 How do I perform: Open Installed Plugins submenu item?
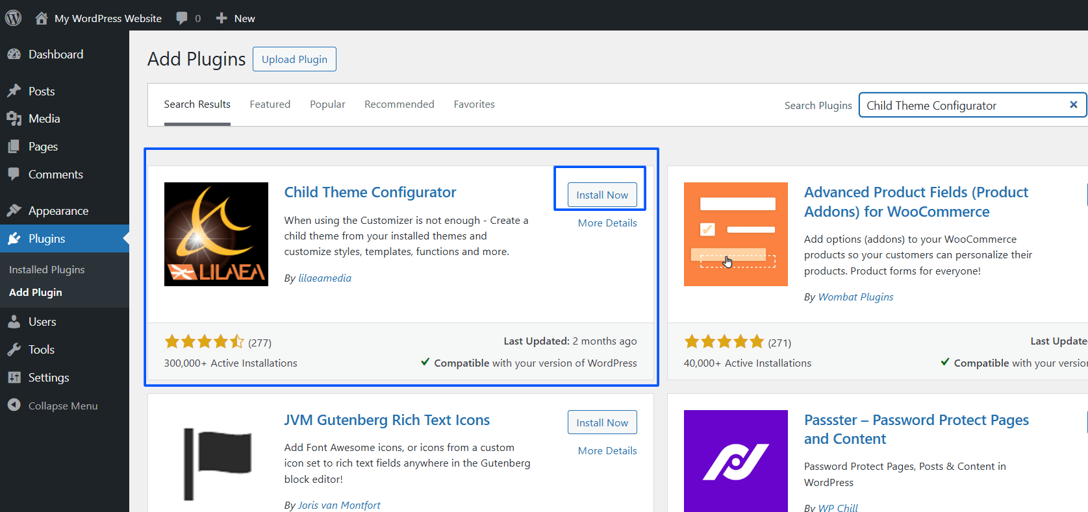coord(47,269)
